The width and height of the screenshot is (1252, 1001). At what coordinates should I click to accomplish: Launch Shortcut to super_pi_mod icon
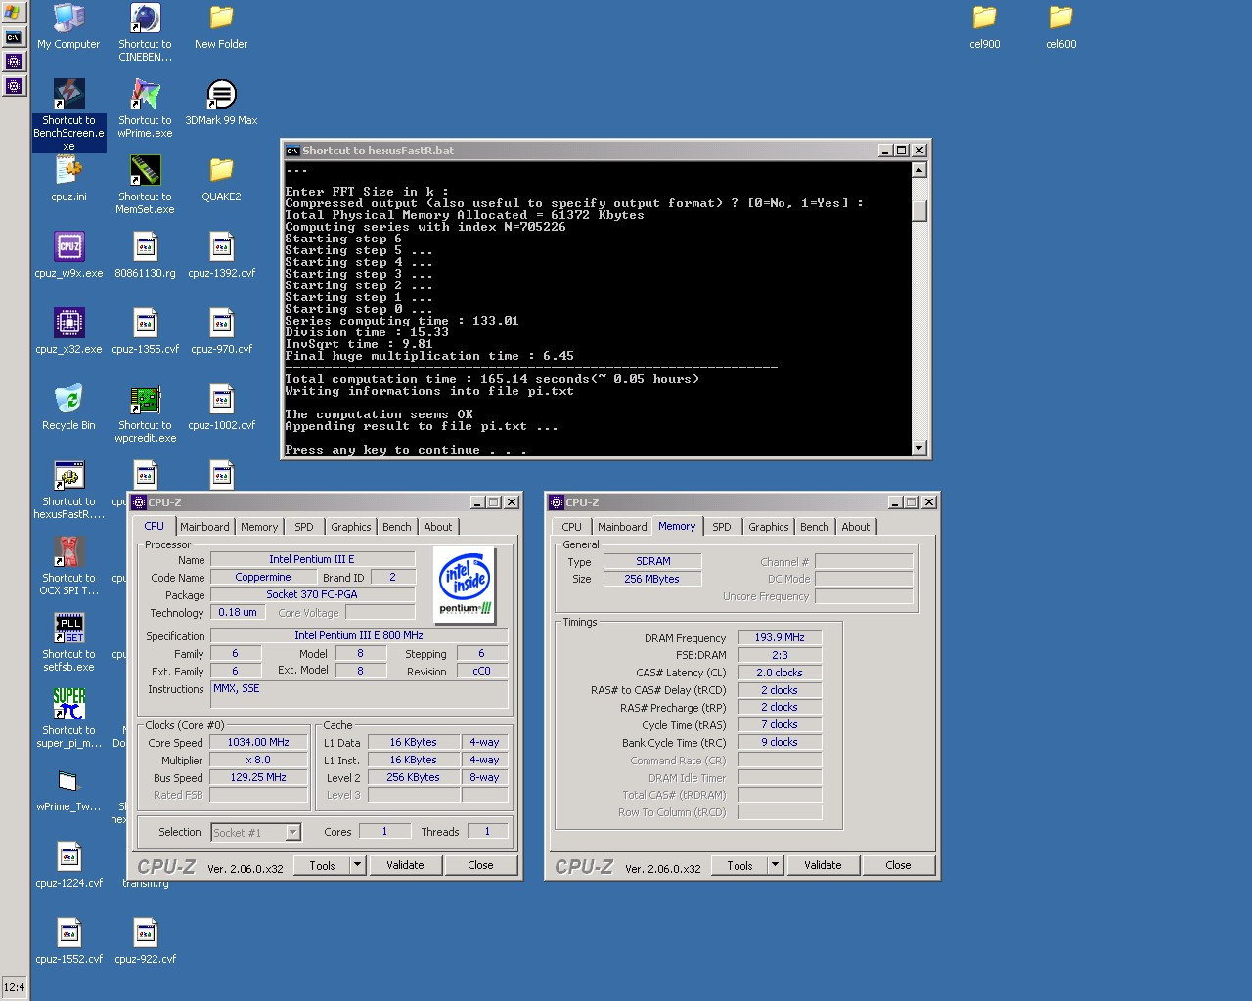[x=68, y=718]
